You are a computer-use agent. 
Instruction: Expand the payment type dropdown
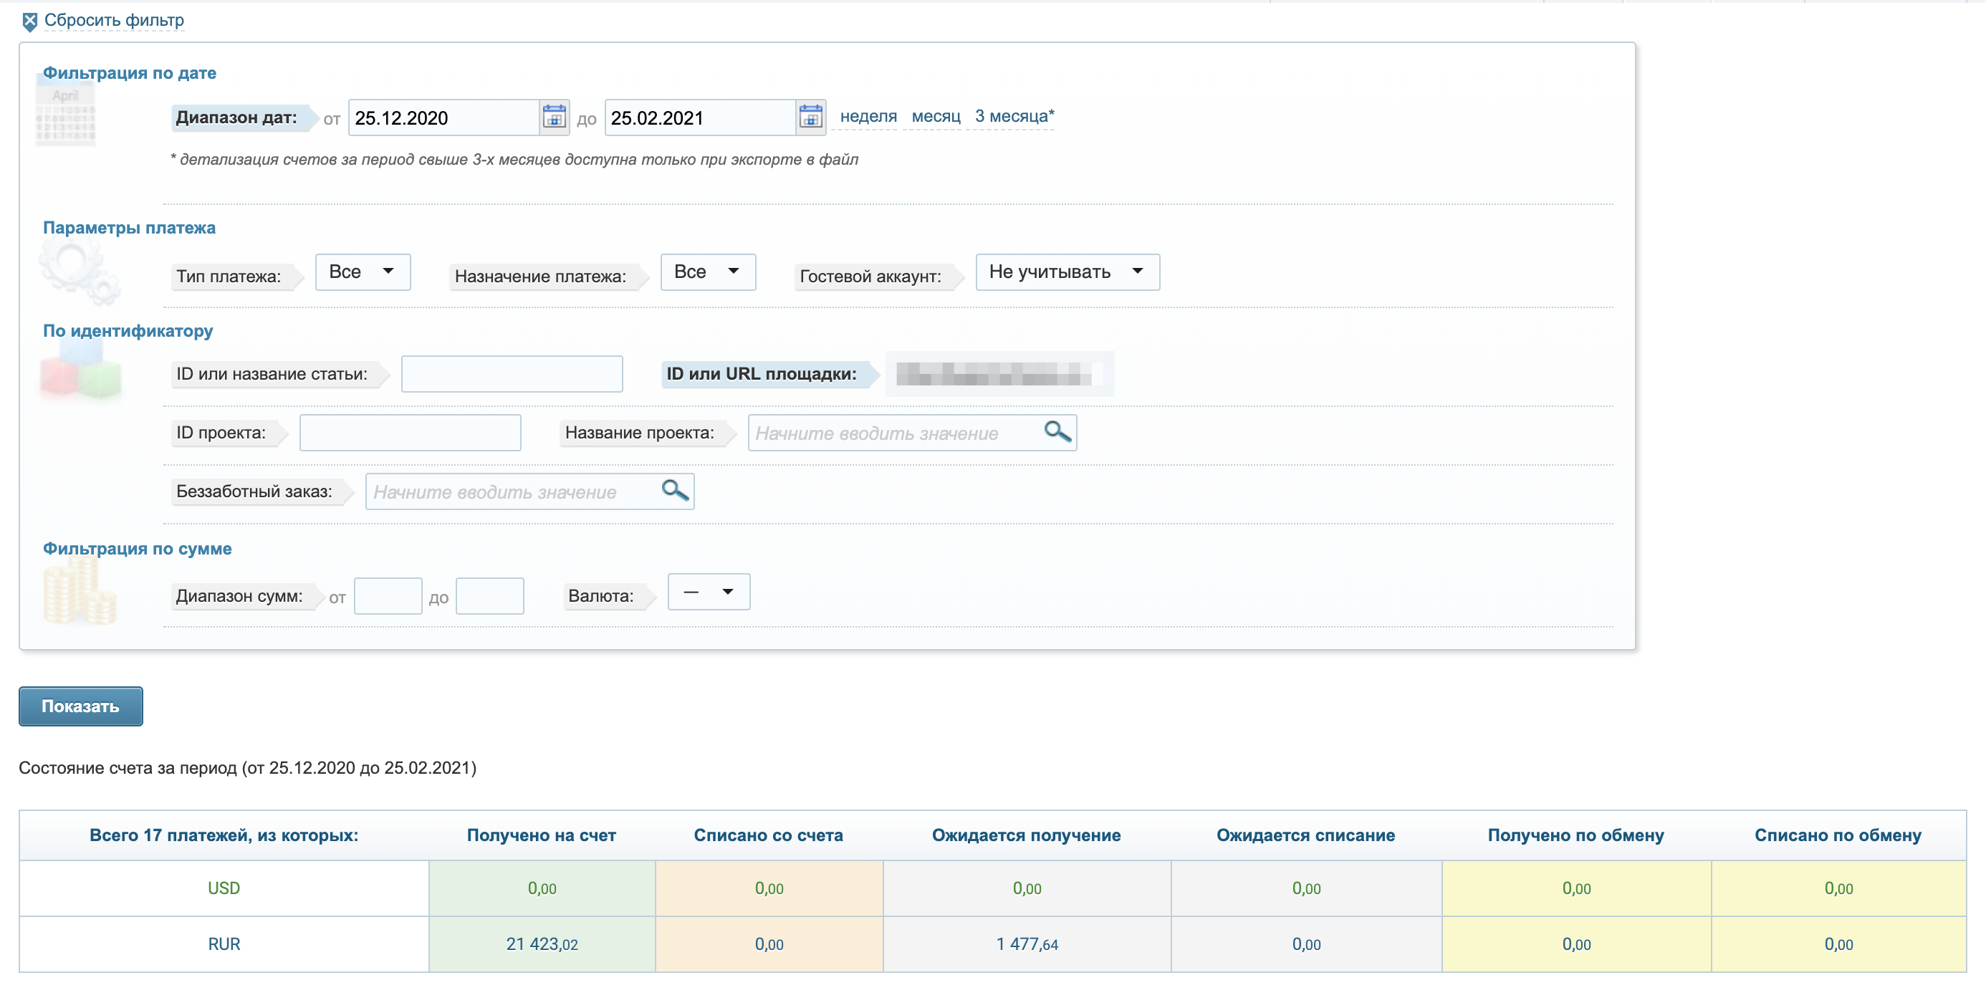tap(363, 272)
